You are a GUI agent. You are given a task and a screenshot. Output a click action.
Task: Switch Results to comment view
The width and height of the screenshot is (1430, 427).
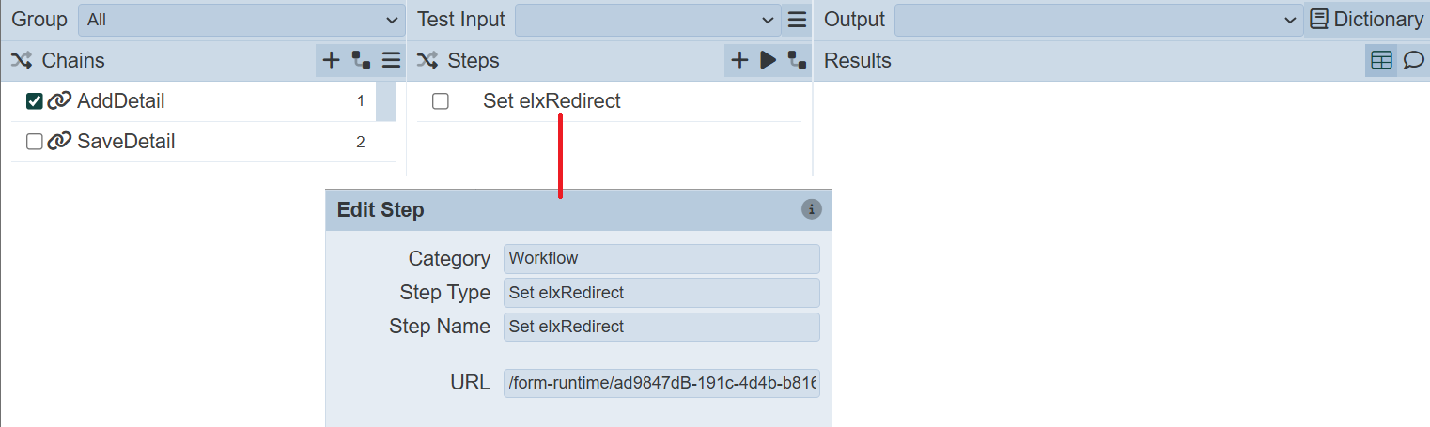click(x=1413, y=61)
